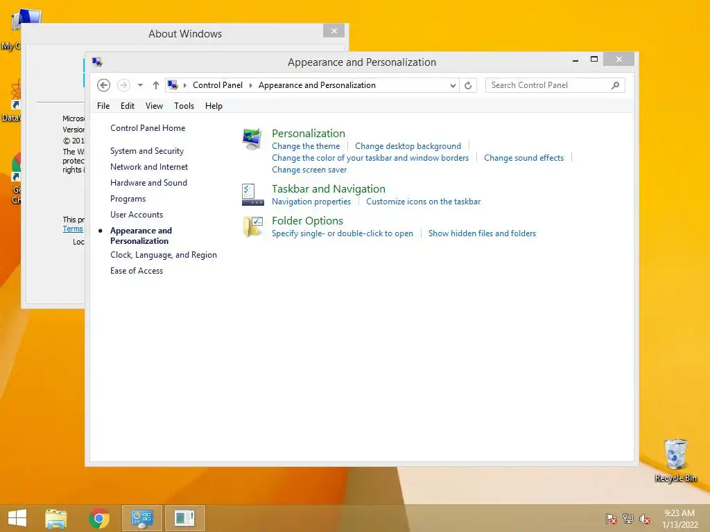Open the Action Center flag icon

pos(612,519)
